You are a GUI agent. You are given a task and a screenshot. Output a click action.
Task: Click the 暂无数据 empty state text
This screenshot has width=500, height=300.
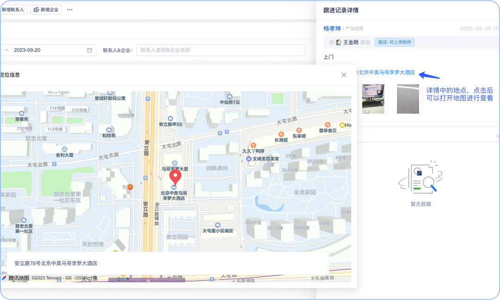click(x=421, y=204)
